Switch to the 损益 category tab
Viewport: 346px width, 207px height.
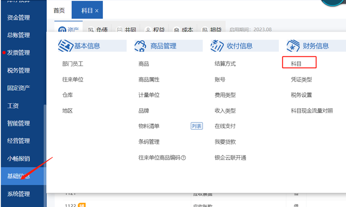[x=212, y=30]
